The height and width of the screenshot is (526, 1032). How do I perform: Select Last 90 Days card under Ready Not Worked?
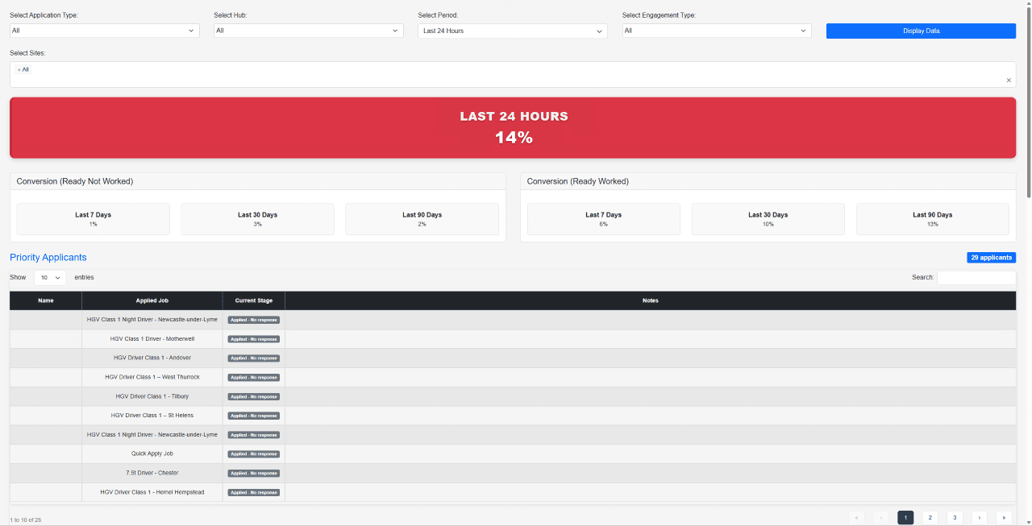[422, 219]
